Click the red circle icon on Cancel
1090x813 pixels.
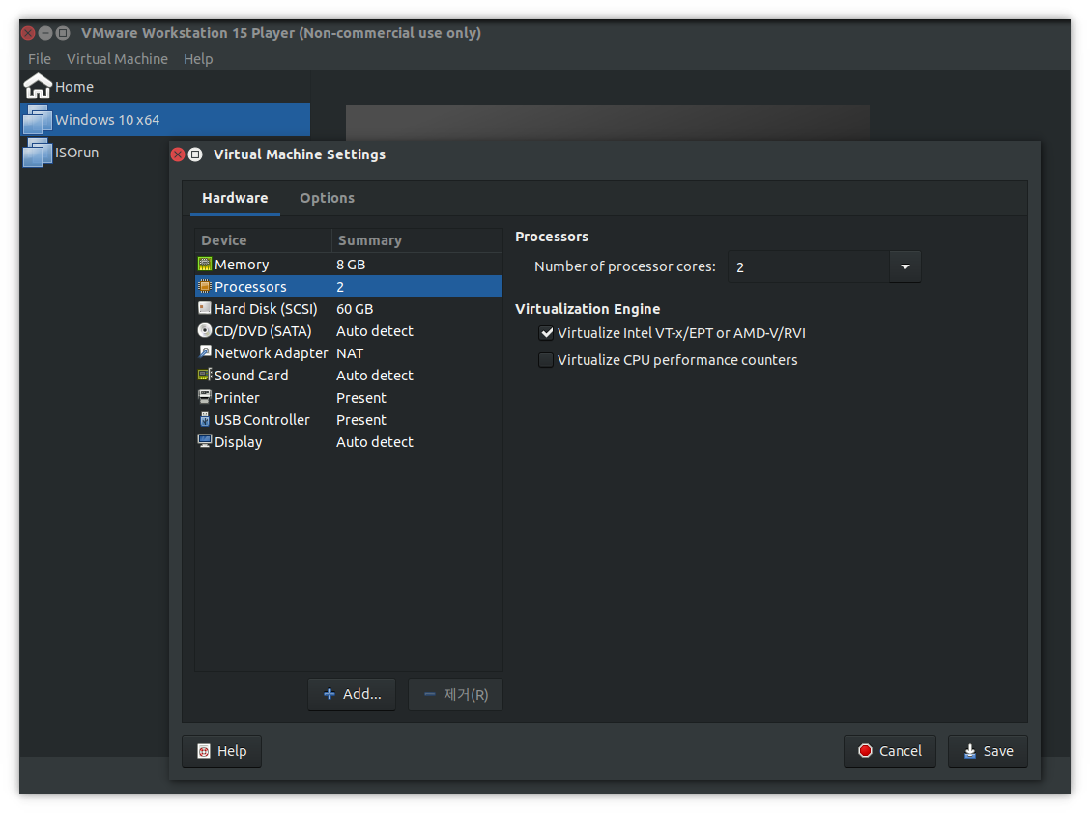click(865, 750)
